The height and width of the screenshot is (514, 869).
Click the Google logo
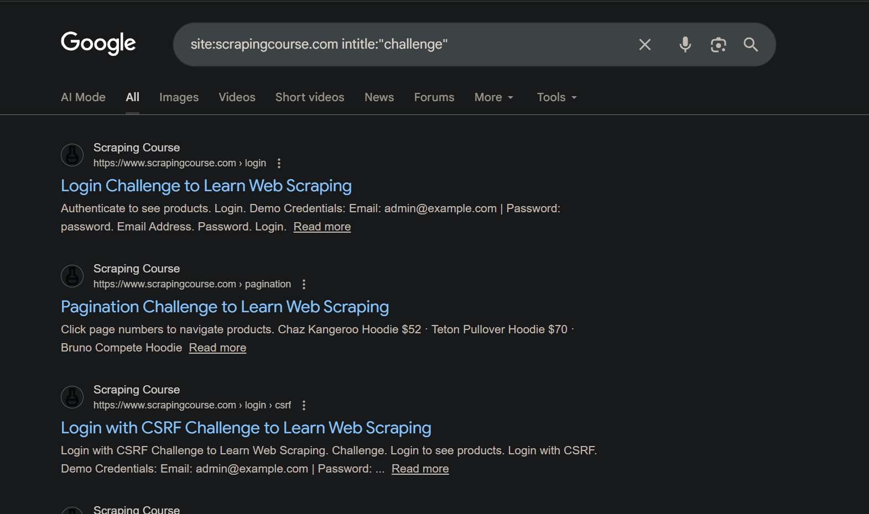(x=98, y=43)
